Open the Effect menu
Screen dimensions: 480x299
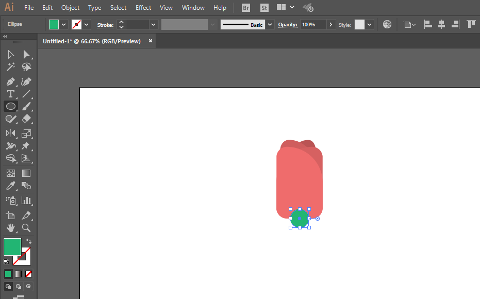pos(143,8)
